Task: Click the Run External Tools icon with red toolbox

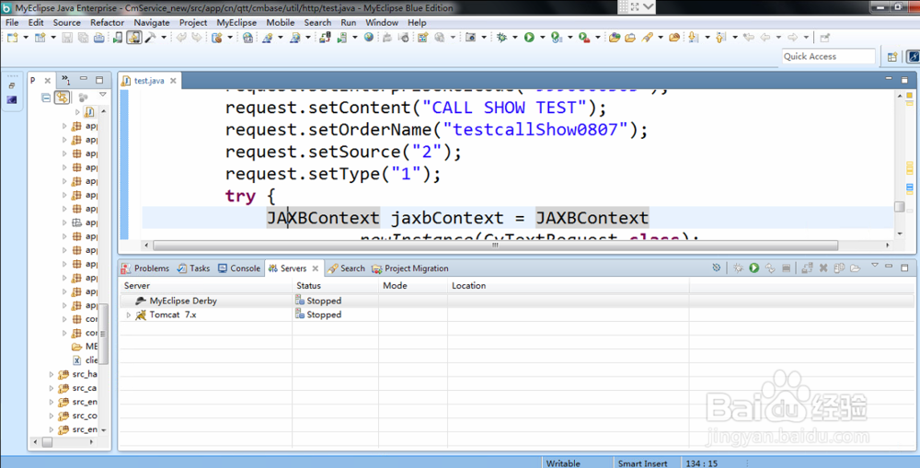Action: tap(584, 37)
